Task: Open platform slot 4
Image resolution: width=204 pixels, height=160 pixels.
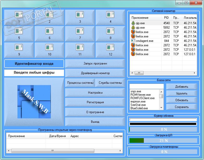Action: (110, 17)
